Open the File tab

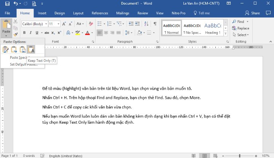click(x=7, y=13)
